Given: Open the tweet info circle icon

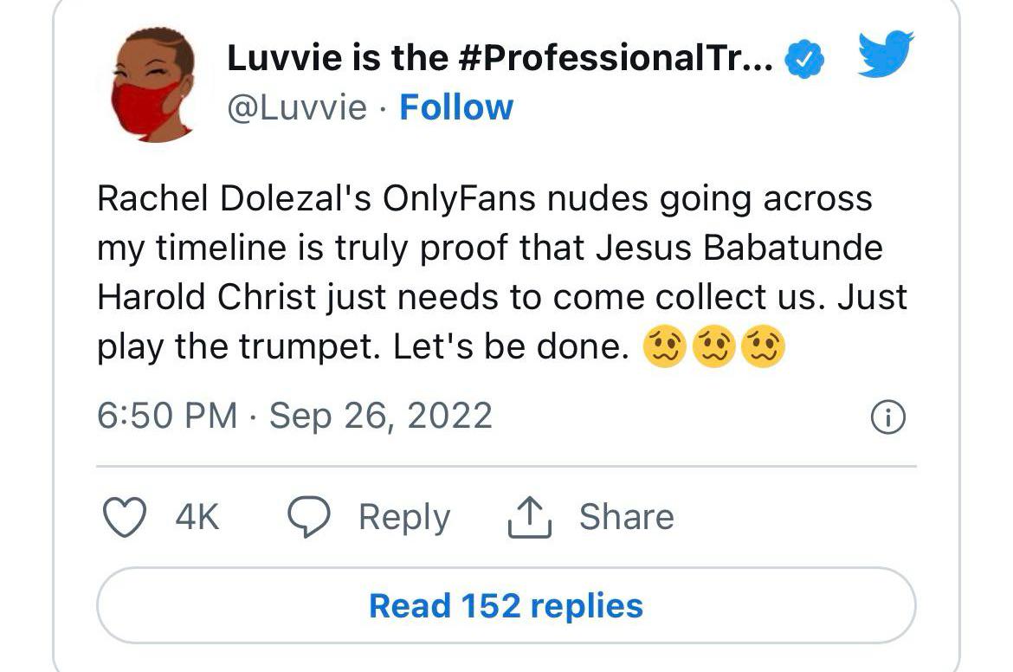Looking at the screenshot, I should coord(888,417).
